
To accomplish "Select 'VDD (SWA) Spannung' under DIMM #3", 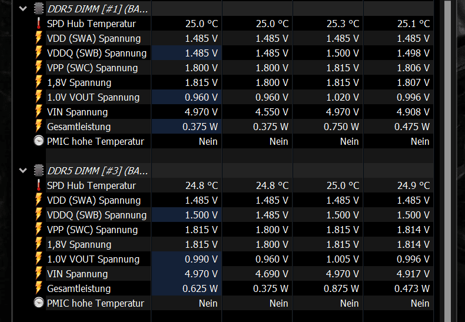I will point(94,200).
